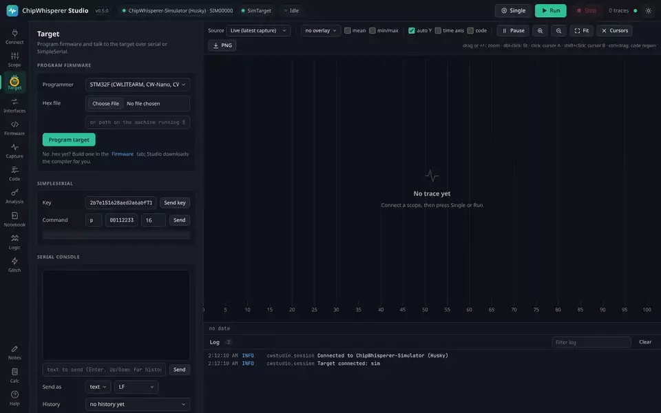
Task: Open the Source Live capture dropdown
Action: (x=258, y=30)
